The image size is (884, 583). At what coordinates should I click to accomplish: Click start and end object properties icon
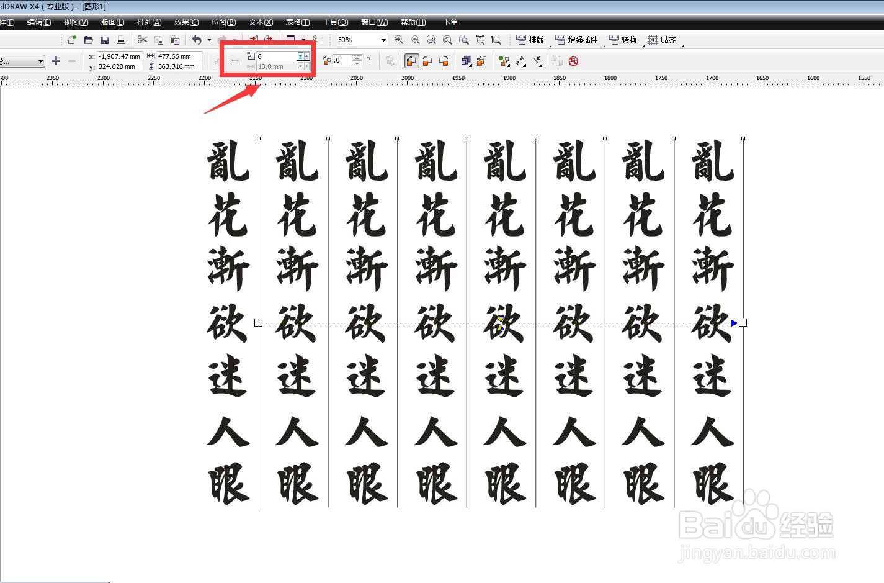(x=520, y=61)
